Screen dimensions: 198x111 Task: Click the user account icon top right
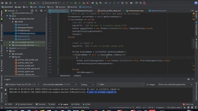click(x=196, y=3)
